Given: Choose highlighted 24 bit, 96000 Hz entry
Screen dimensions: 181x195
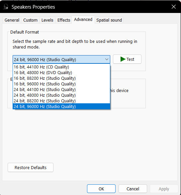Looking at the screenshot, I should pyautogui.click(x=61, y=106).
